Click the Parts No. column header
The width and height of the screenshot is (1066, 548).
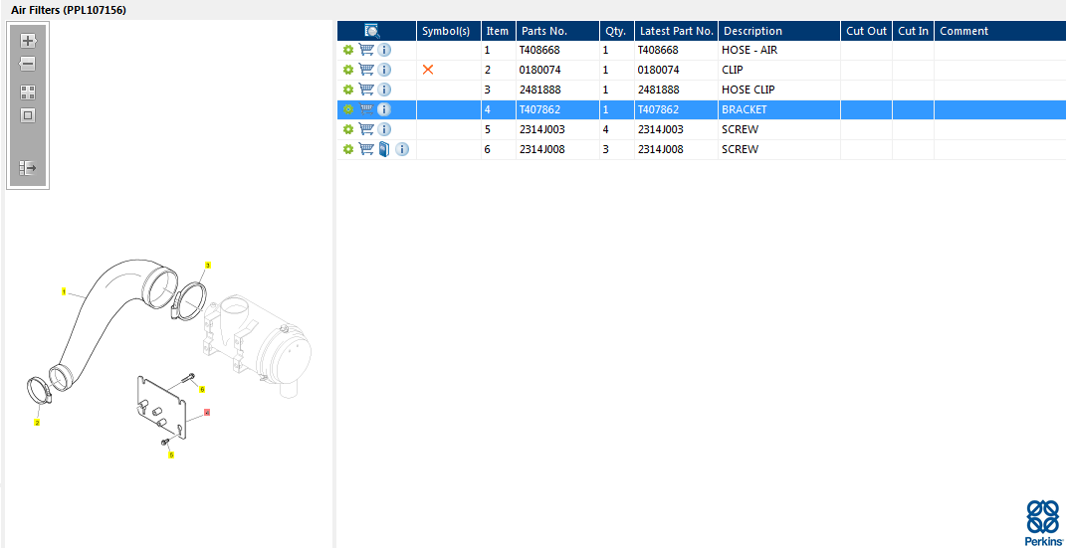coord(557,31)
